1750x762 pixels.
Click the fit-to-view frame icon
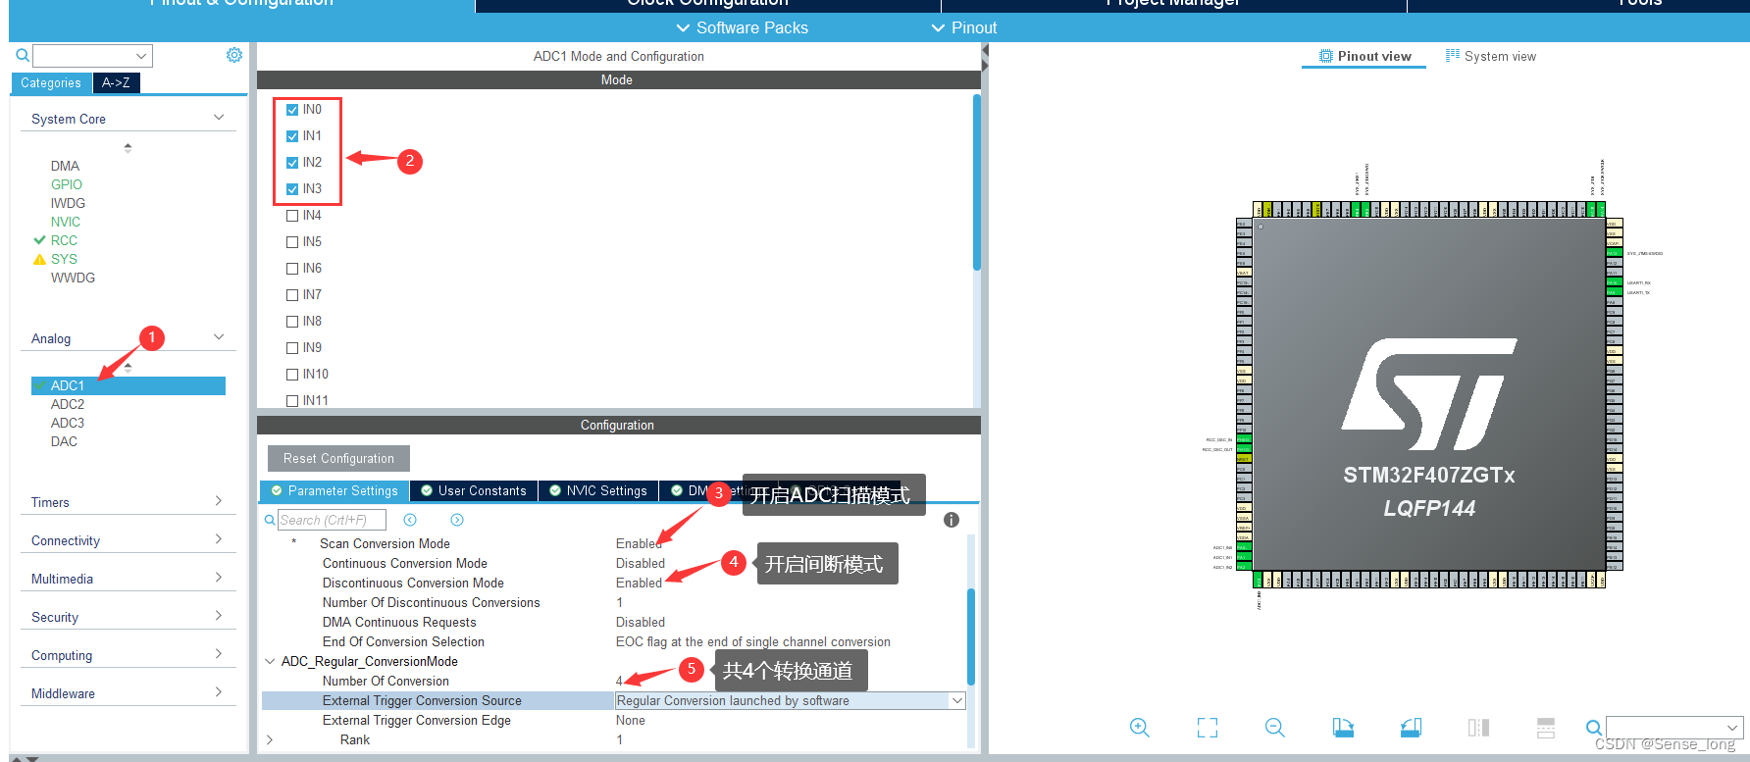pos(1208,727)
